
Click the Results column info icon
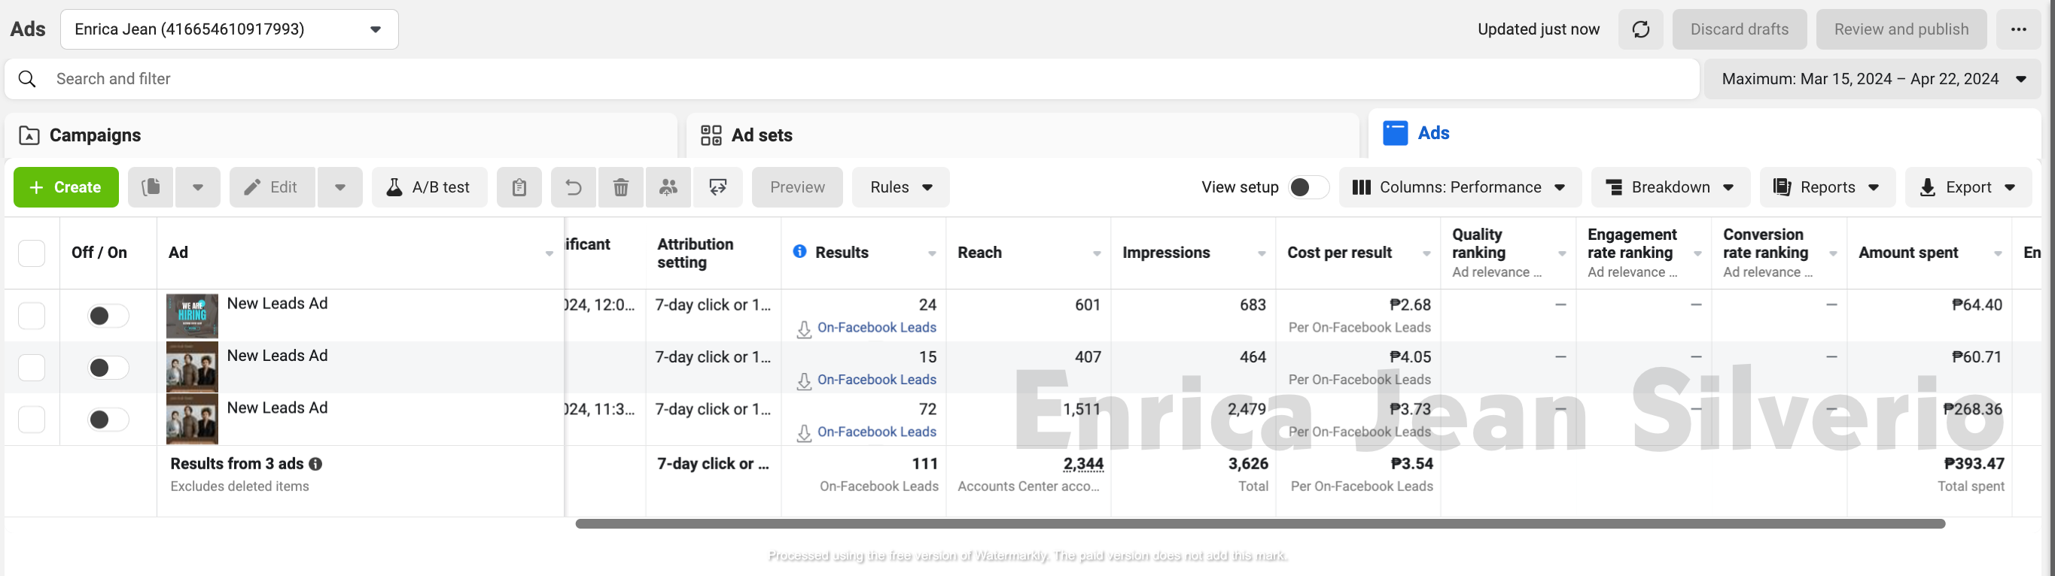[799, 252]
